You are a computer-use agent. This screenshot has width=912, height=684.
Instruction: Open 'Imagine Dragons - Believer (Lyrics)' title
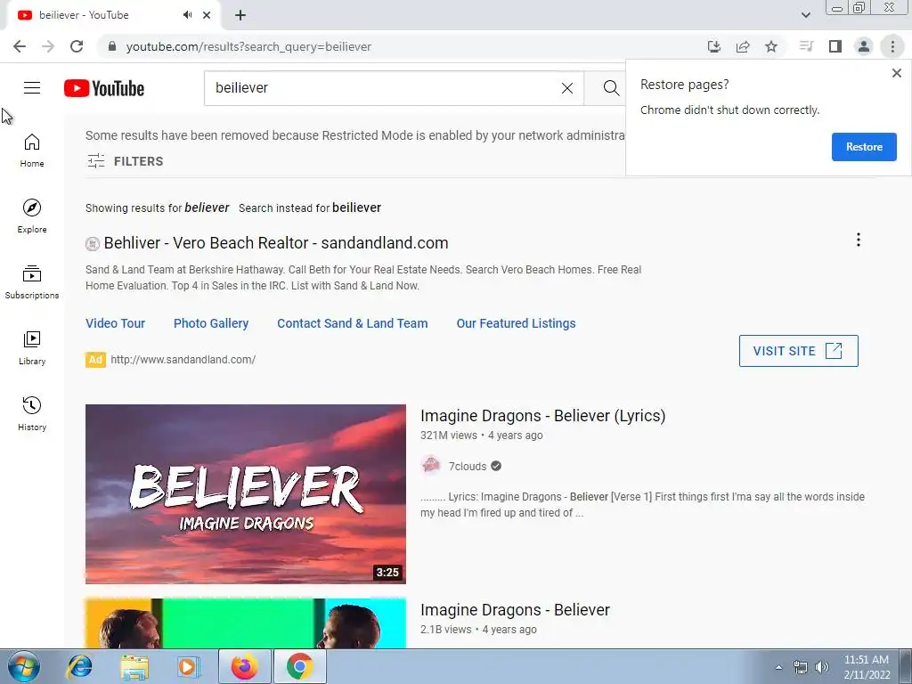pos(542,416)
